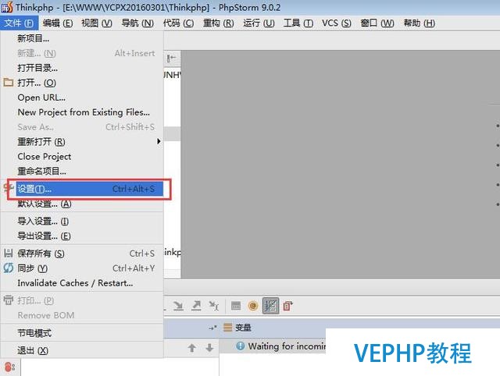Image resolution: width=500 pixels, height=376 pixels.
Task: Choose 重命名项目... menu entry
Action: (82, 172)
